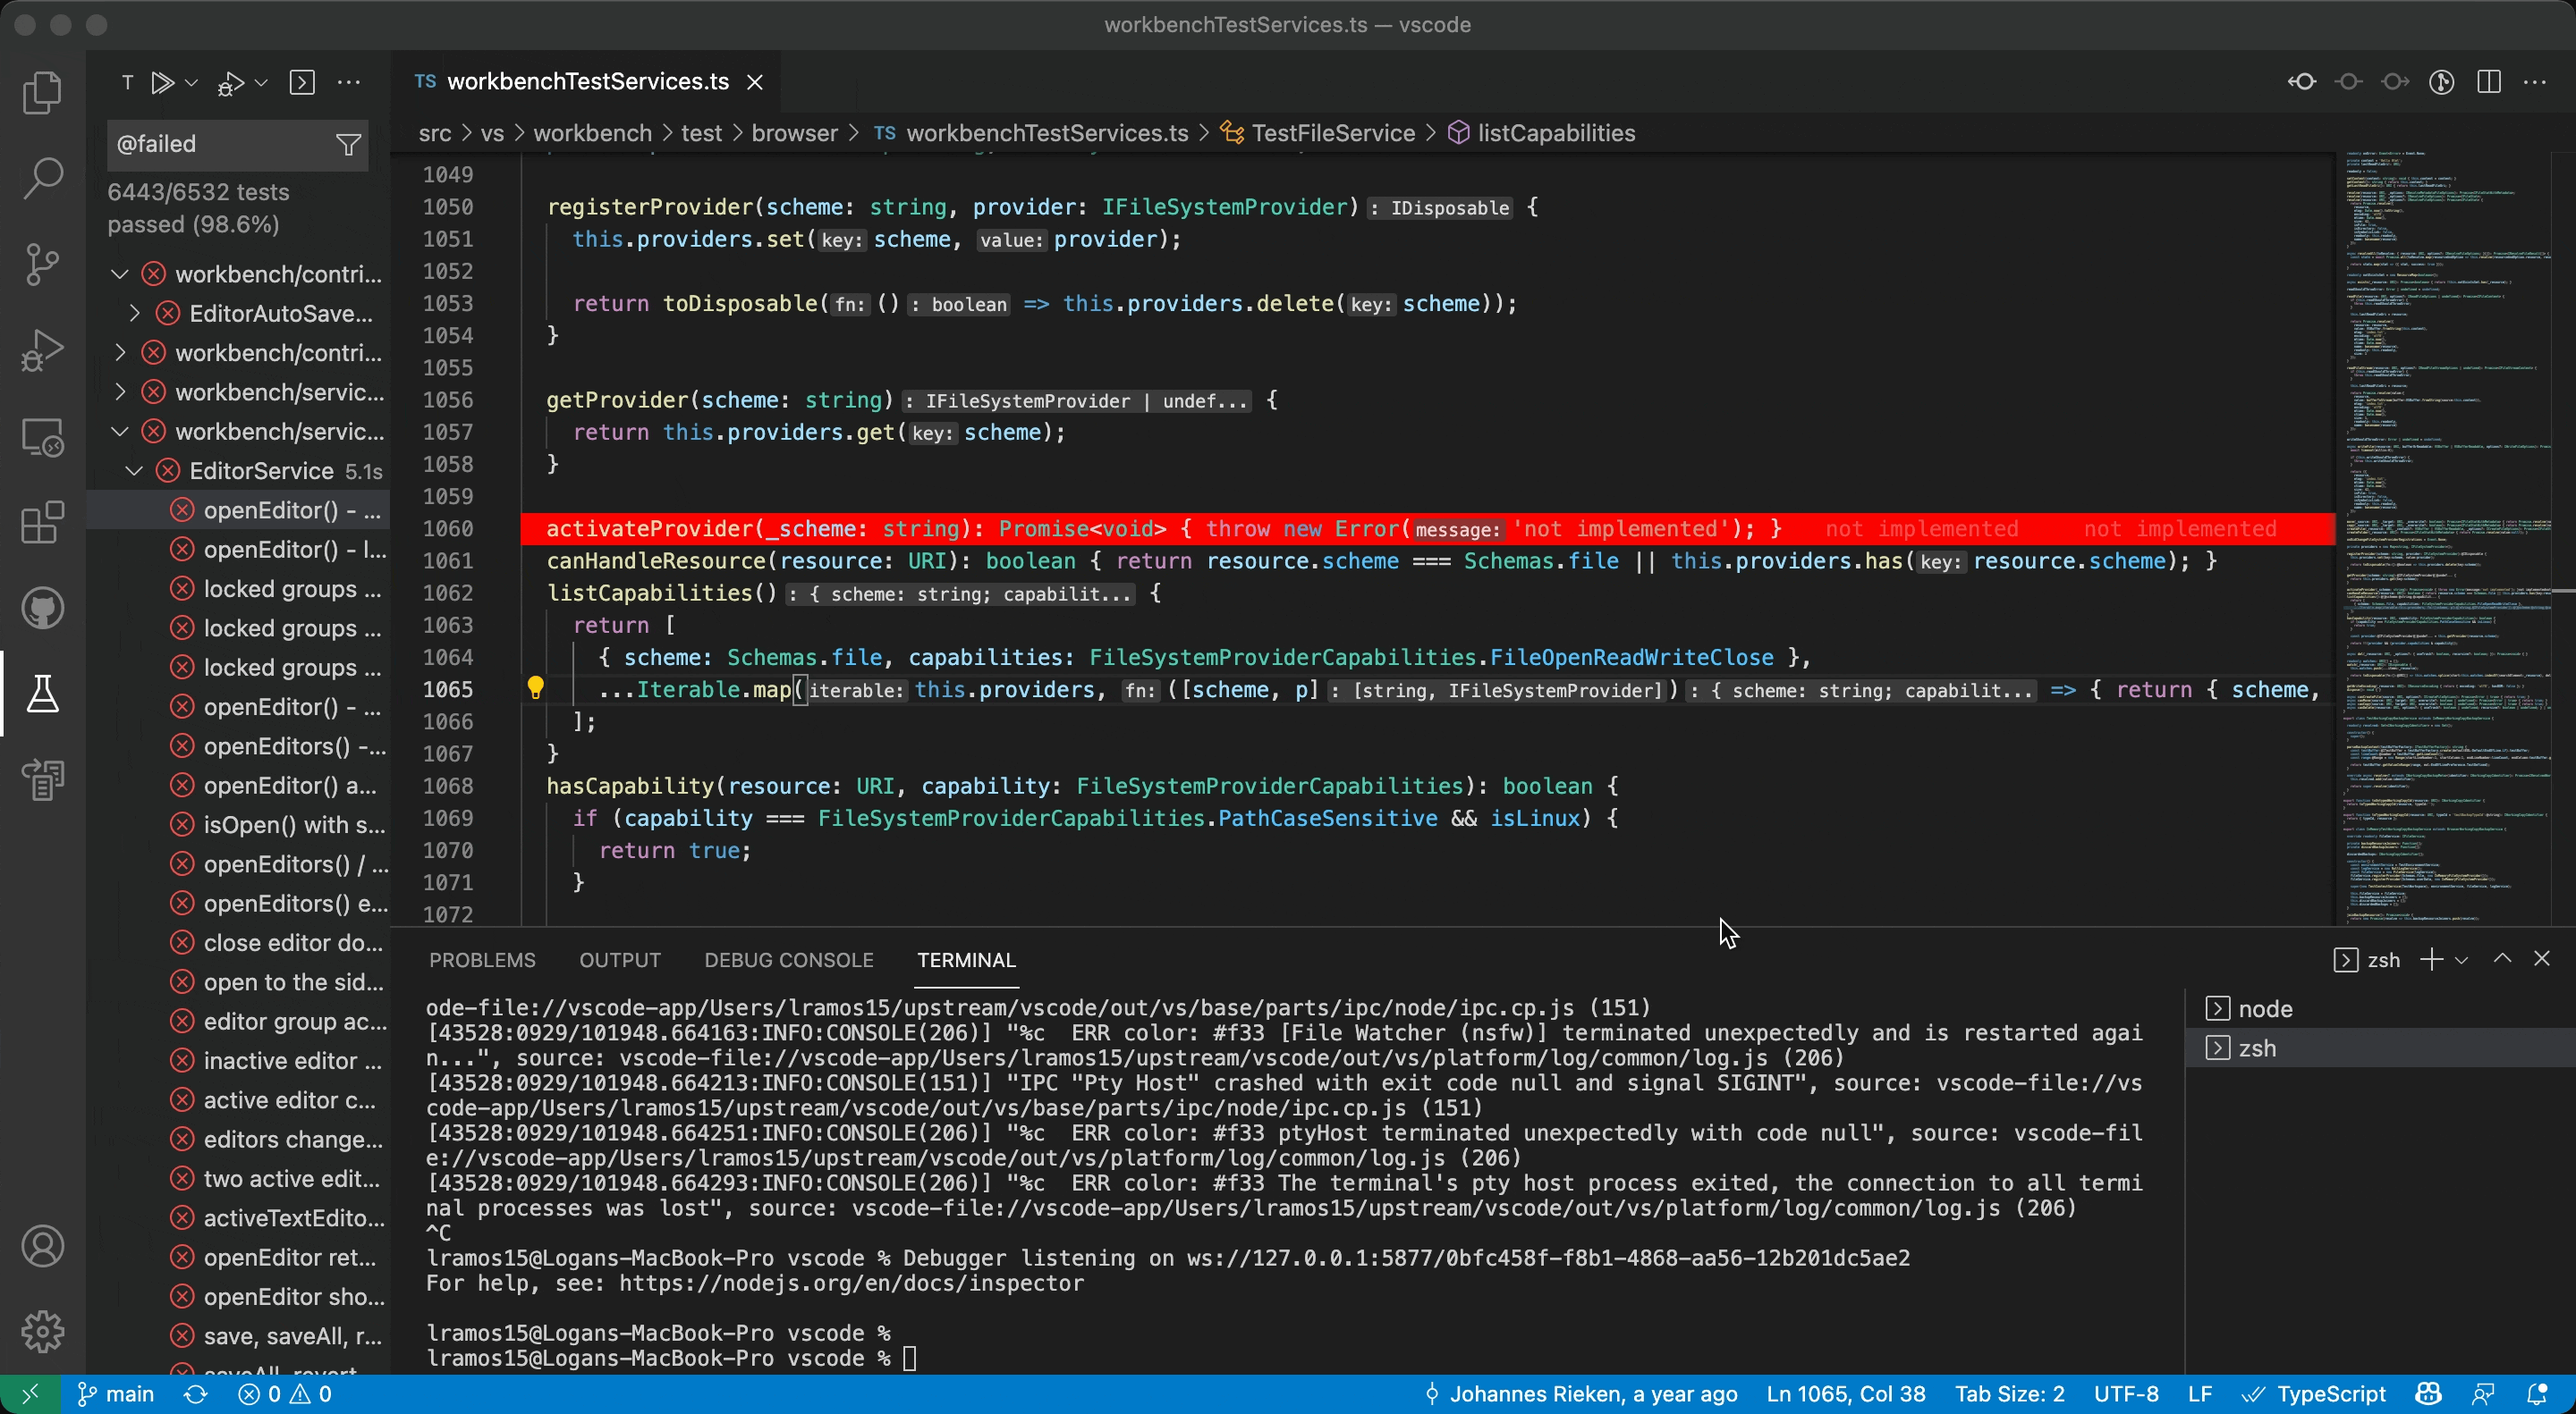Click the main branch status bar button
The height and width of the screenshot is (1414, 2576).
[x=116, y=1394]
